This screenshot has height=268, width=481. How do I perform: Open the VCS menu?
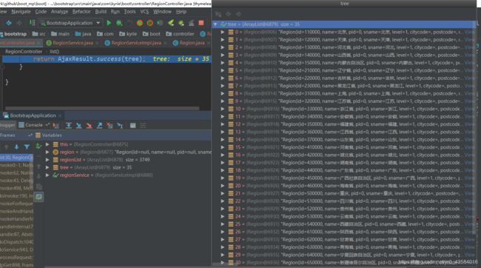click(x=144, y=12)
